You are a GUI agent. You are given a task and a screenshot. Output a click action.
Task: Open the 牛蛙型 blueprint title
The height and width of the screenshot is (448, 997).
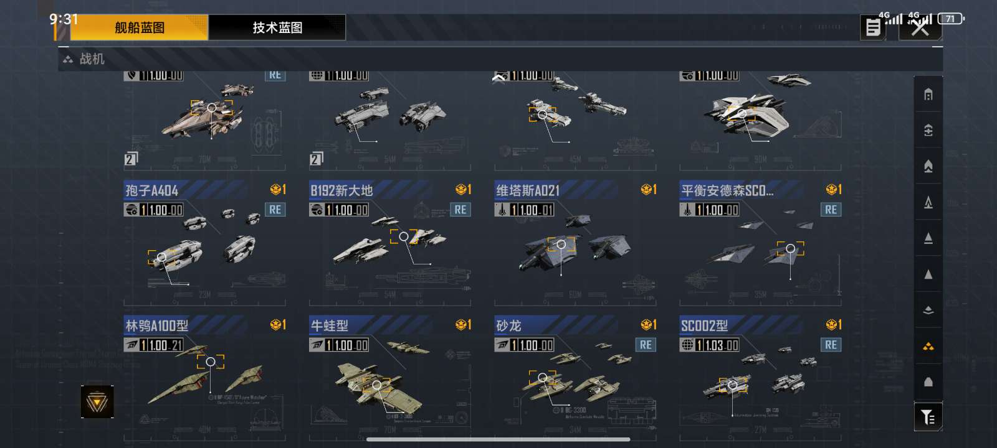click(x=330, y=325)
